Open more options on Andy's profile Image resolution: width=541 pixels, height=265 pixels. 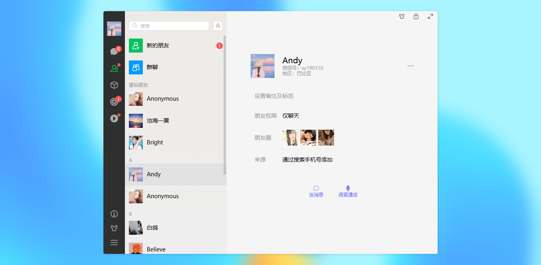(x=410, y=66)
